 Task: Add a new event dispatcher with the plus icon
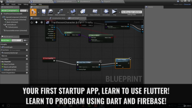(27, 73)
